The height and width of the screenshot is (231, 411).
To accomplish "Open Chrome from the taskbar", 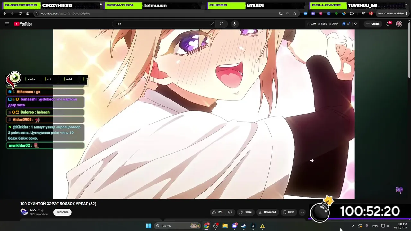I will 206,226.
